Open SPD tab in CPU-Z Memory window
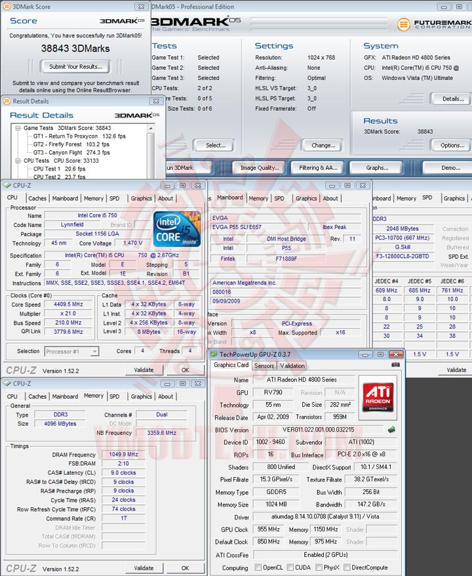 (x=115, y=396)
